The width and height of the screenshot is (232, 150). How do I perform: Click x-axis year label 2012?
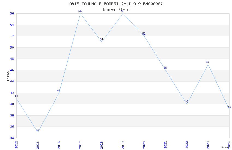pos(16,145)
